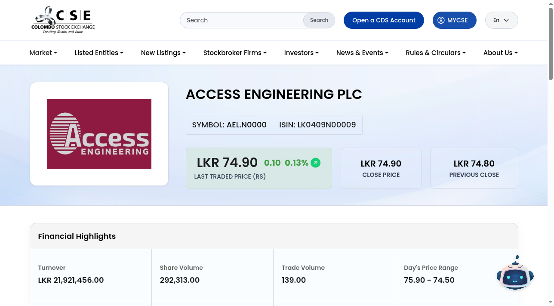554x306 pixels.
Task: Expand the Stockbroker Firms menu
Action: tap(235, 53)
